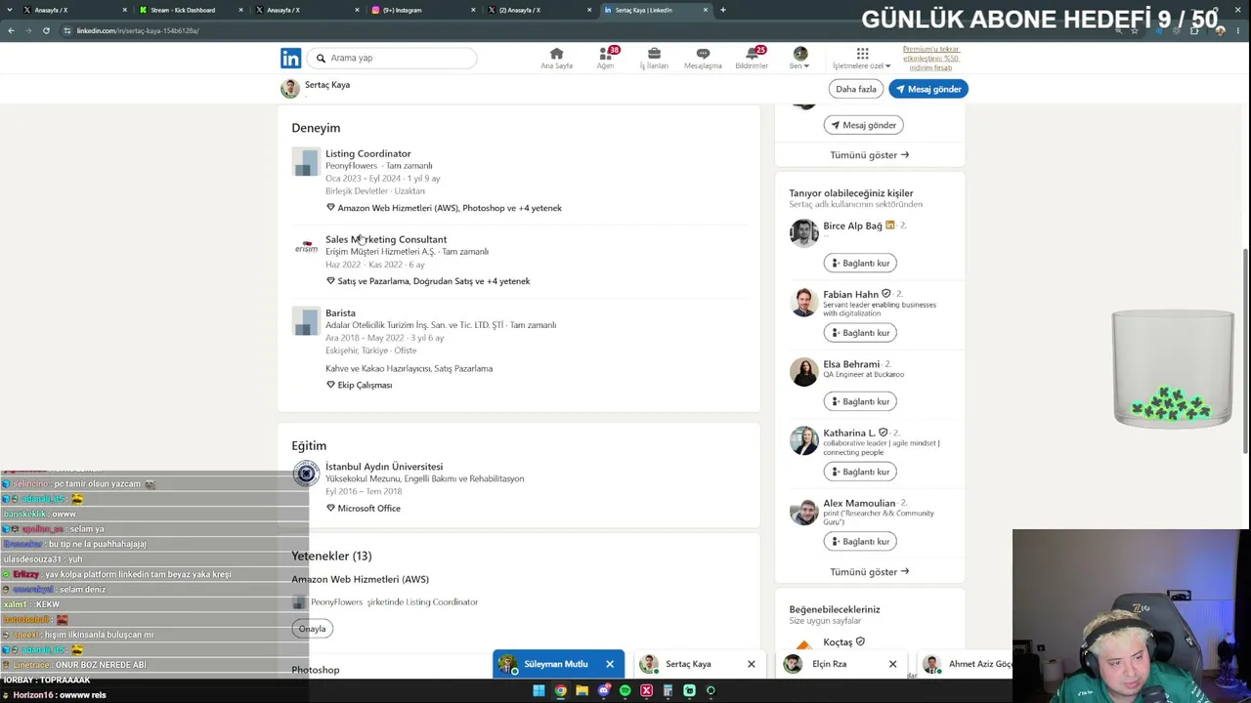1251x703 pixels.
Task: Connect with Alex Mamoulian
Action: [x=859, y=542]
